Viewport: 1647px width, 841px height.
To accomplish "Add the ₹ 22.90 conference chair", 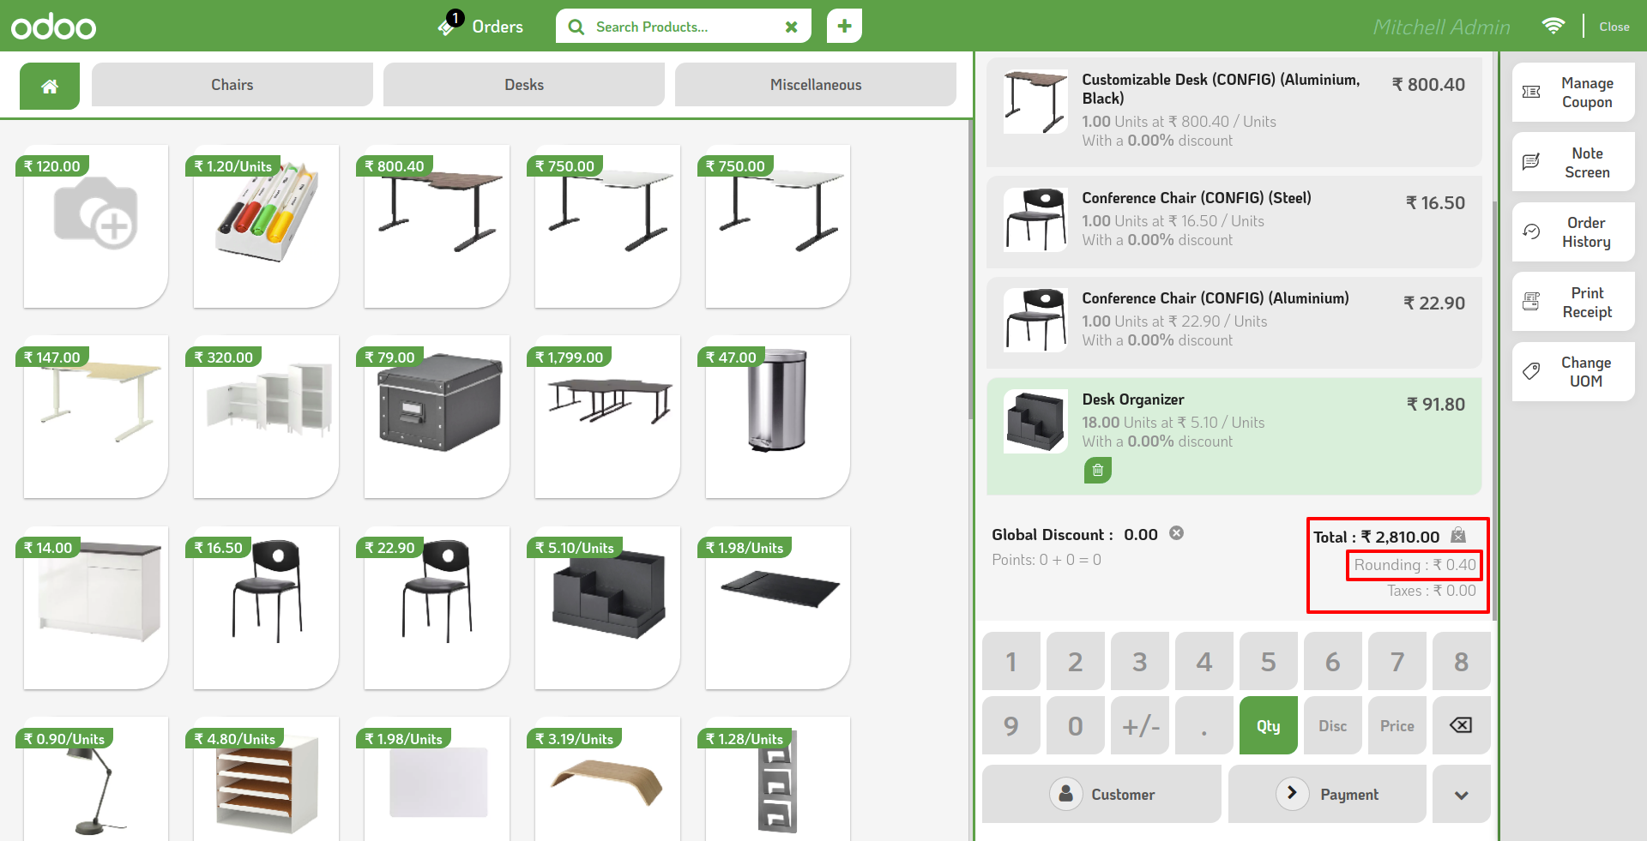I will [437, 608].
